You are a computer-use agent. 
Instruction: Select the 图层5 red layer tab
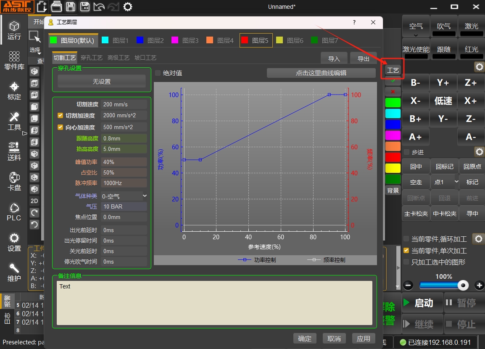point(256,40)
